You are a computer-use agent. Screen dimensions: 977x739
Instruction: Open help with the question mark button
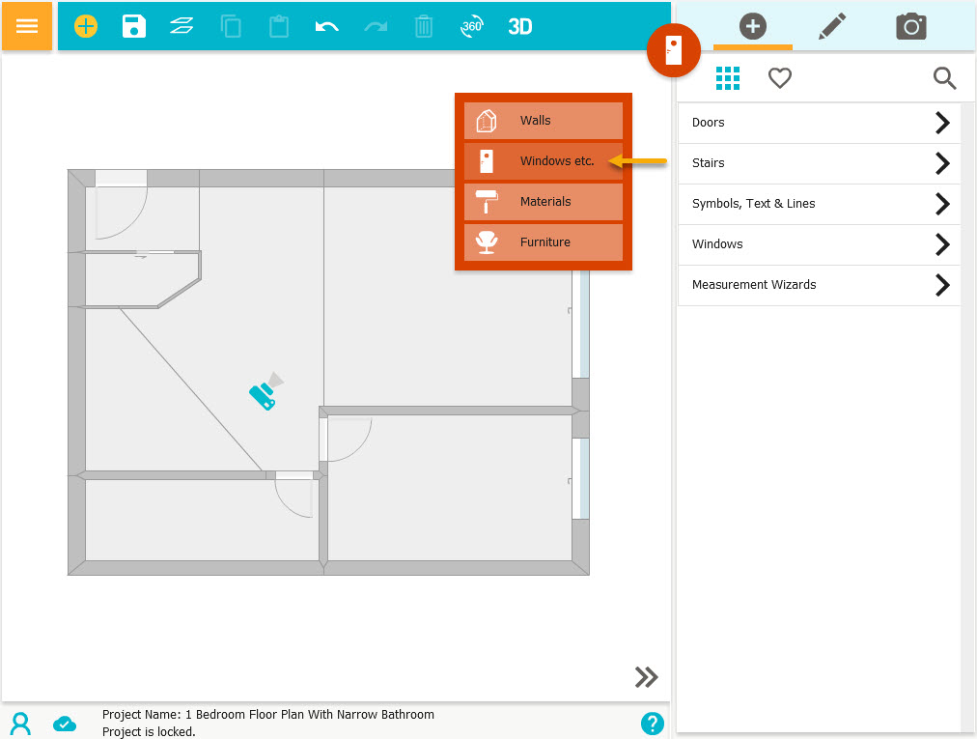[653, 723]
